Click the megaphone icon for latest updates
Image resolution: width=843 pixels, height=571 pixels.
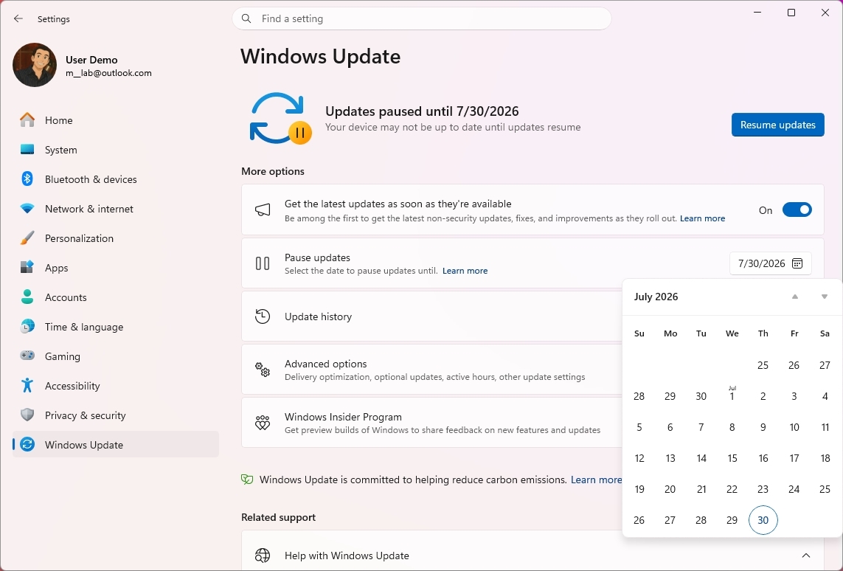pyautogui.click(x=263, y=210)
